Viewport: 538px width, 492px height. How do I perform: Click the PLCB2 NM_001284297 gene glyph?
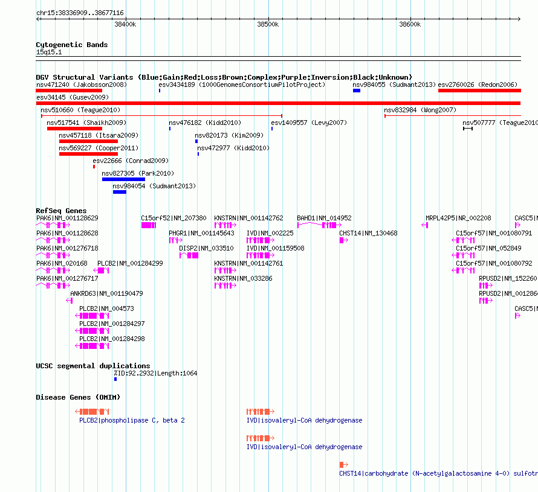point(92,331)
